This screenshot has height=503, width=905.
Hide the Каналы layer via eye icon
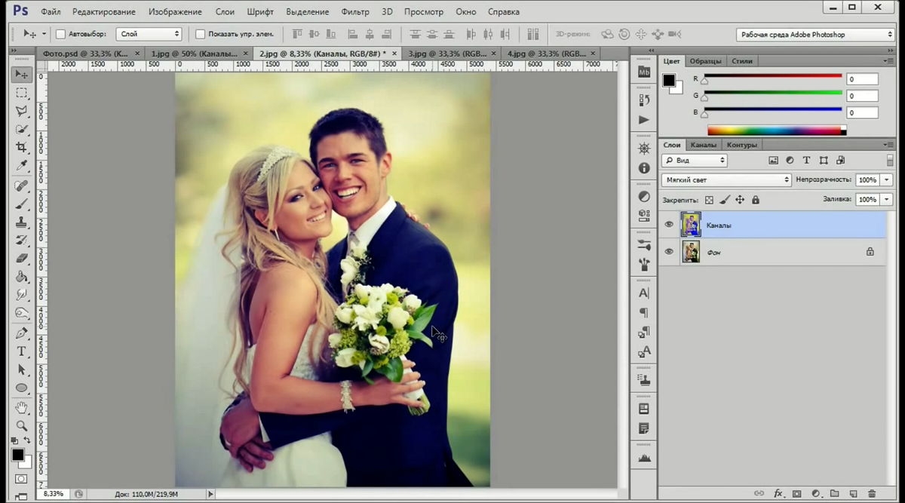[x=668, y=225]
